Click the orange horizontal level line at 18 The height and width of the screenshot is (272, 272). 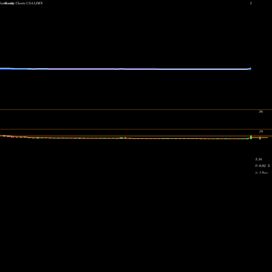(x=136, y=129)
